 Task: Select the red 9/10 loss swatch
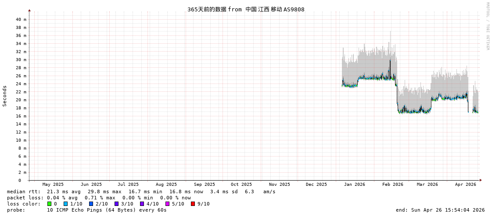(193, 204)
